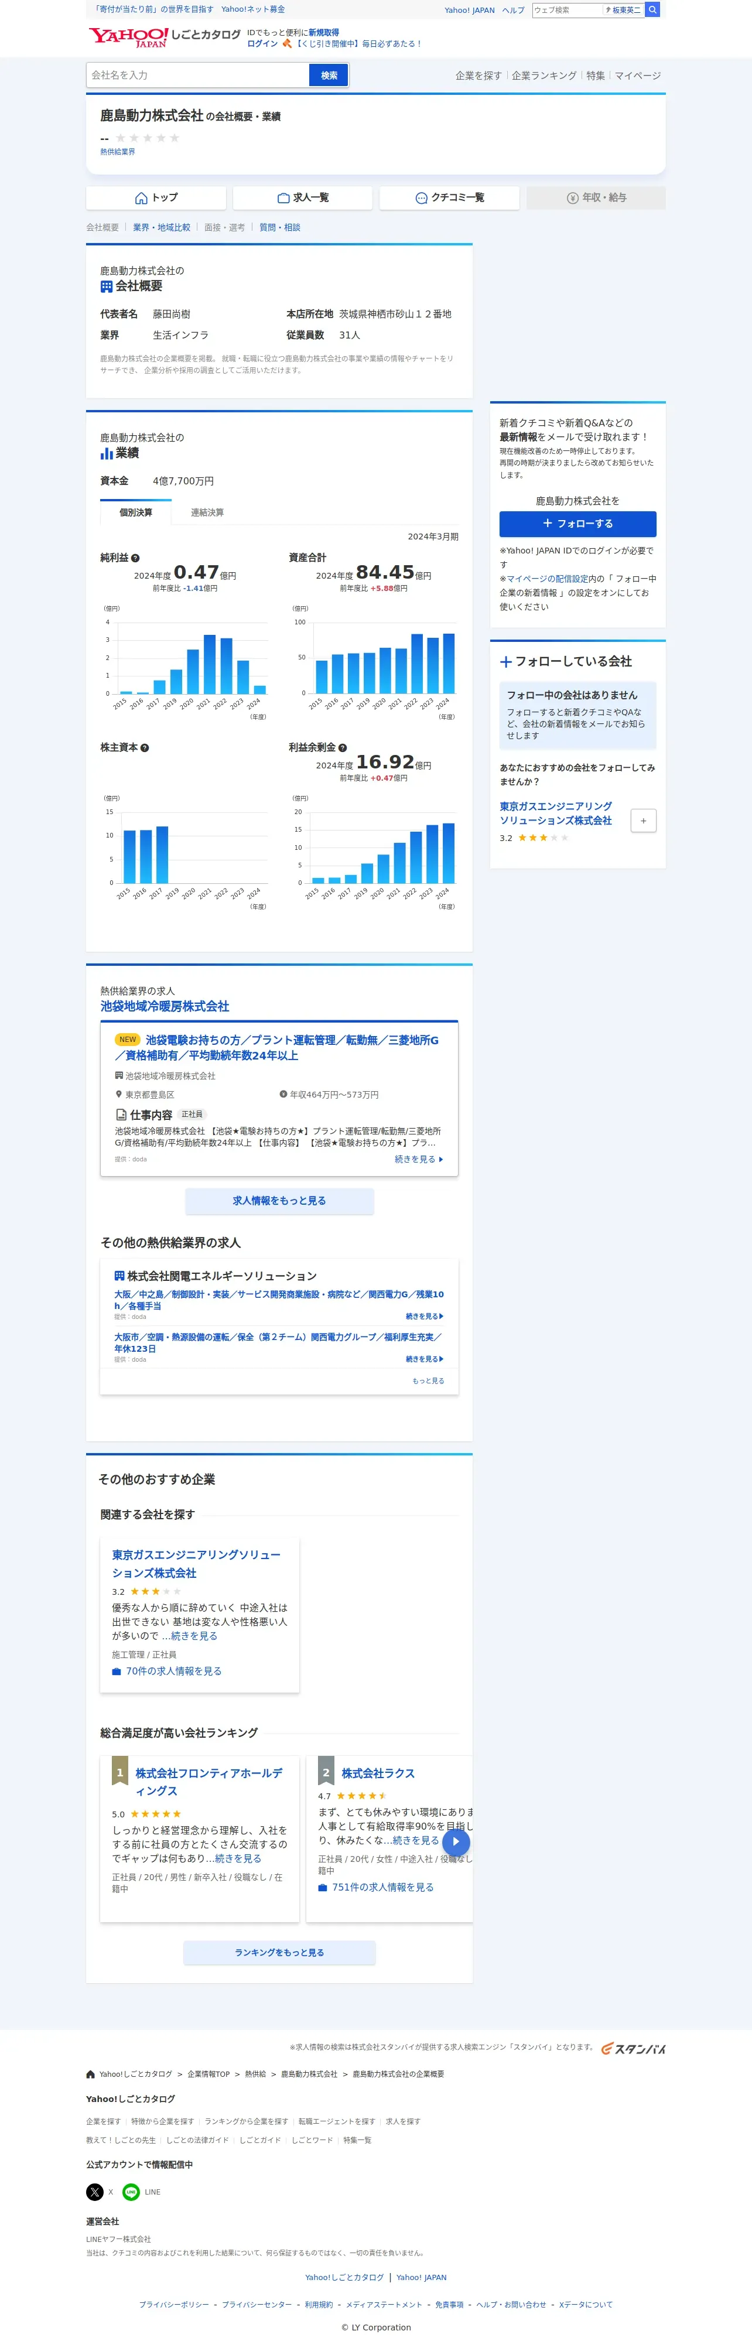Click the plus button beside 東京ガスエンジニアリング recommendation
This screenshot has height=2348, width=752.
click(644, 821)
